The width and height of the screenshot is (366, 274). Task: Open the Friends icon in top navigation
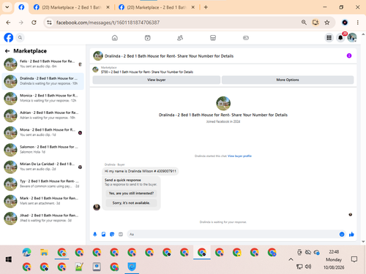click(x=180, y=38)
